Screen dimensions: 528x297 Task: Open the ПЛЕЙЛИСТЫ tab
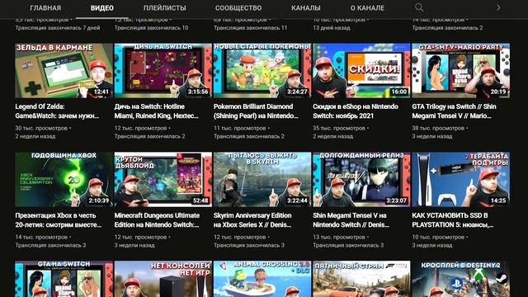pos(165,7)
